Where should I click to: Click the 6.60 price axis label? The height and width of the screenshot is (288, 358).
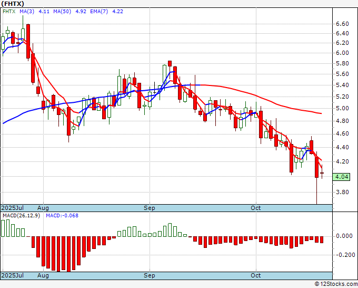point(342,24)
